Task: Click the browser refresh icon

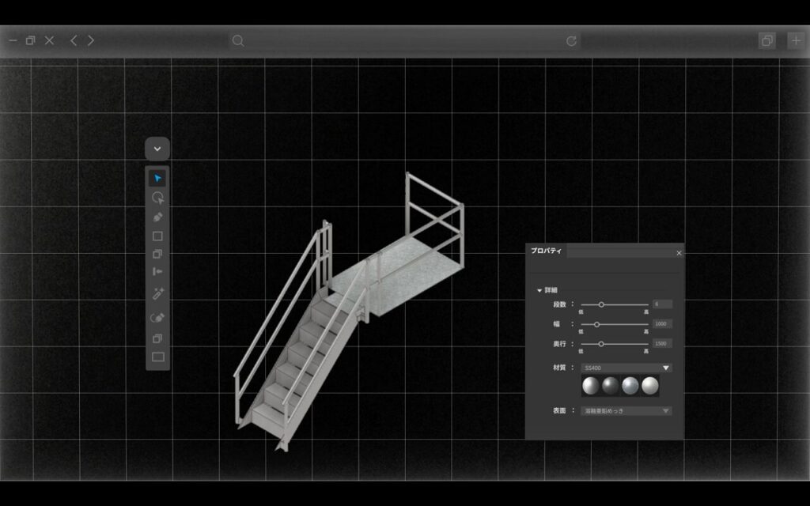Action: (571, 41)
